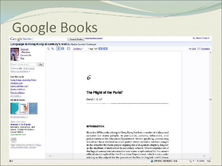Open Hong Kong University Press link

click(23, 80)
